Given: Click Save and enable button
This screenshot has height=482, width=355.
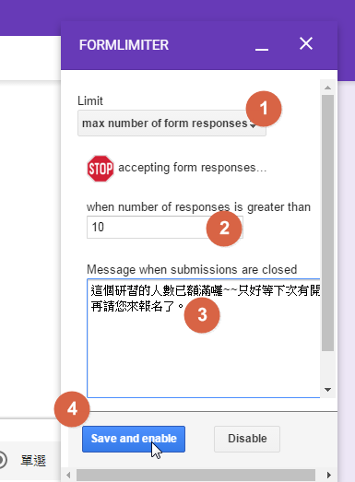Looking at the screenshot, I should [134, 439].
